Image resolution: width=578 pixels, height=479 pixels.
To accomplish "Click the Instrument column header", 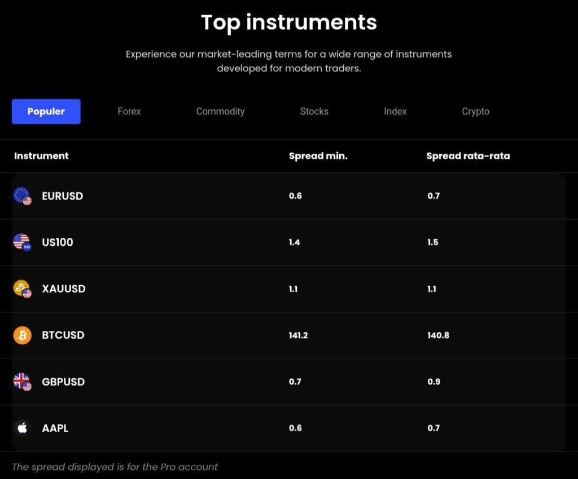I will [x=41, y=156].
